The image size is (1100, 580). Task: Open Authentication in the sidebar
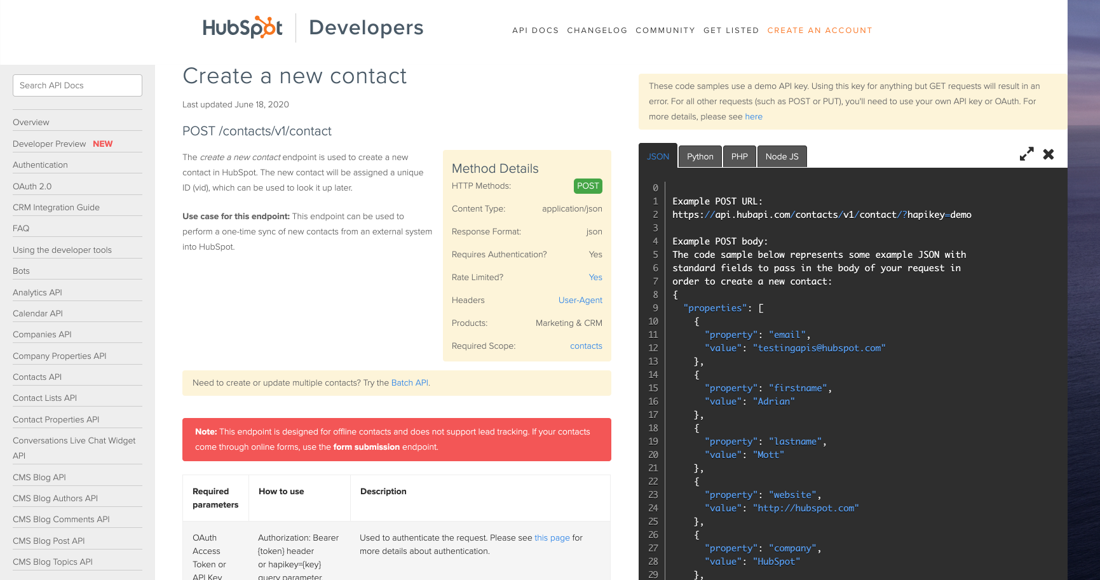(40, 165)
